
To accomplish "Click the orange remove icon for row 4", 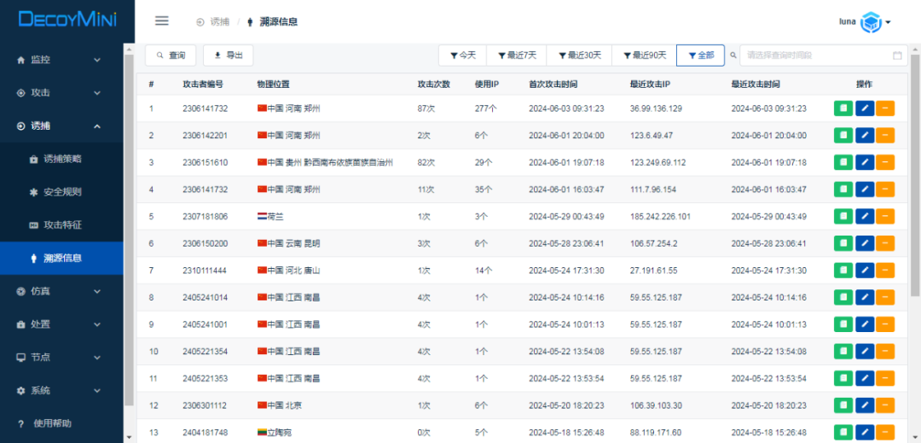I will tap(885, 189).
